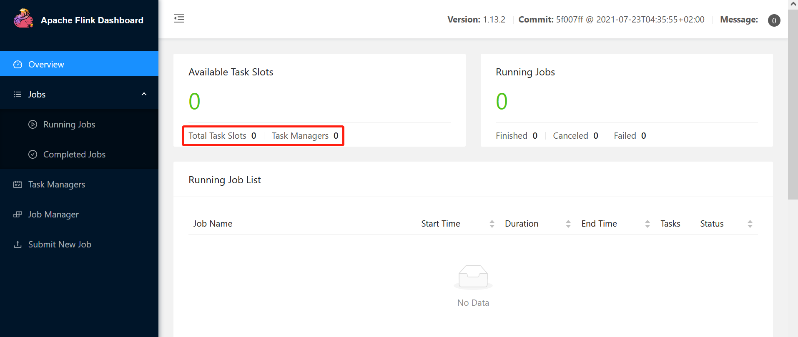Click the Jobs list icon
Viewport: 798px width, 337px height.
[x=18, y=95]
